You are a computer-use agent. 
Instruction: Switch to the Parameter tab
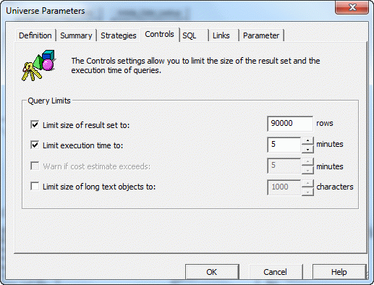[x=261, y=35]
